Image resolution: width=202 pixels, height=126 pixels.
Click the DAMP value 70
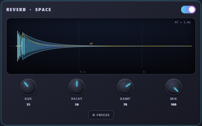click(125, 104)
